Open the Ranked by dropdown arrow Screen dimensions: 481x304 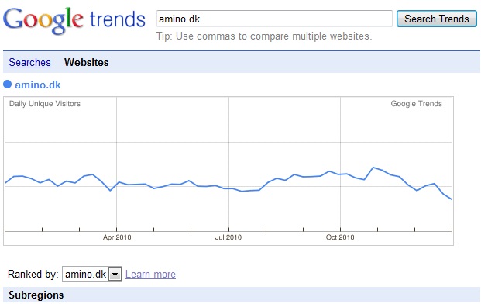(115, 274)
